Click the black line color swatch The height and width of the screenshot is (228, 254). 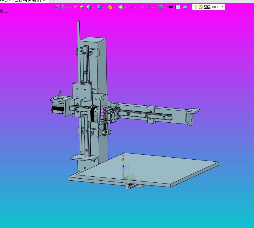(x=171, y=7)
